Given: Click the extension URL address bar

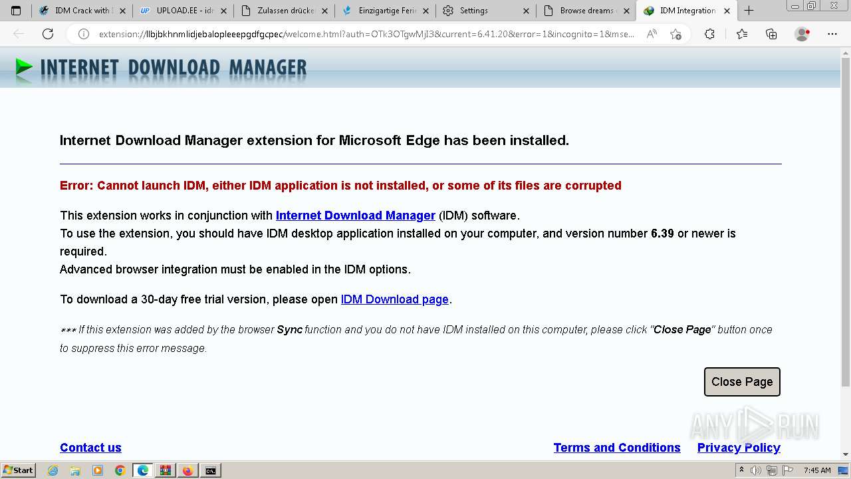Looking at the screenshot, I should click(x=366, y=34).
